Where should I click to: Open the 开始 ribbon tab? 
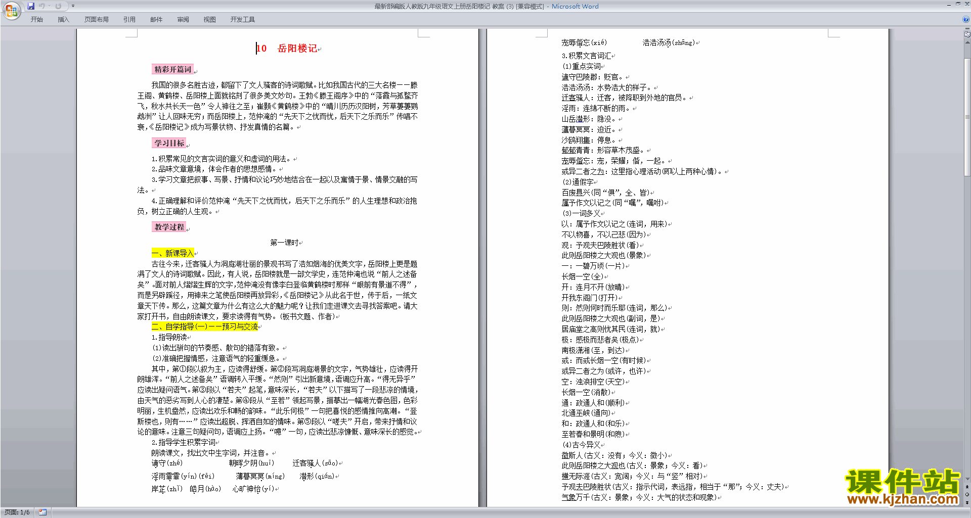pos(36,20)
